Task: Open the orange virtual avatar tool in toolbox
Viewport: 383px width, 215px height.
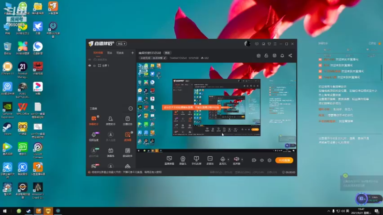Action: 127,136
